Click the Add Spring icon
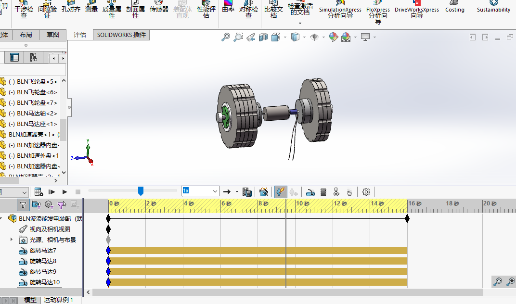 click(323, 192)
